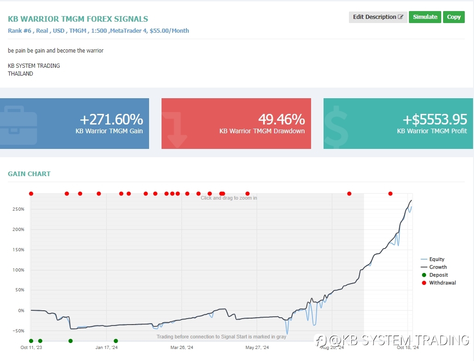Click the 'Click and drag to zoom in' hint
474x361 pixels.
tap(229, 198)
